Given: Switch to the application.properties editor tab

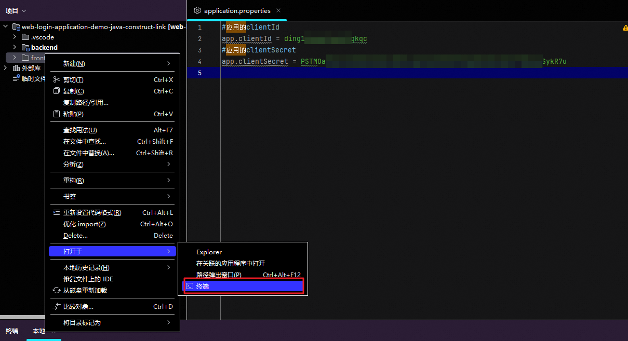Looking at the screenshot, I should coord(237,10).
